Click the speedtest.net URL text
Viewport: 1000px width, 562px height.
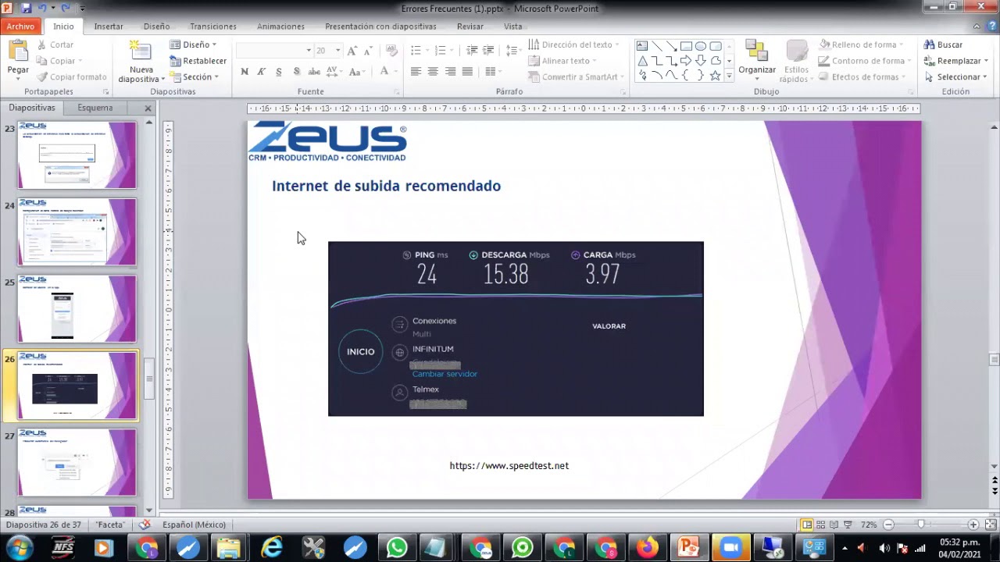click(x=509, y=466)
